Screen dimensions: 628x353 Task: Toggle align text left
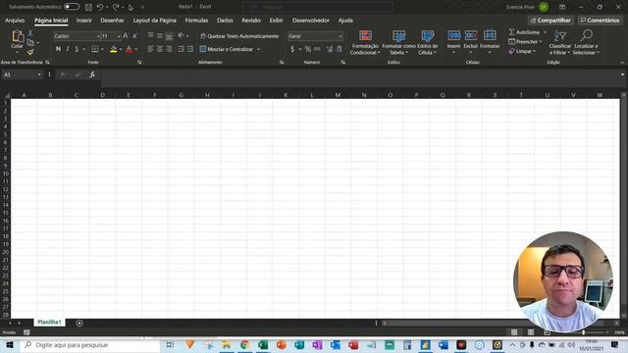150,49
